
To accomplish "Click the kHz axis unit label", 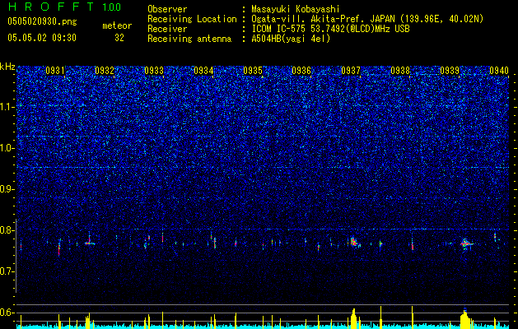I will coord(7,67).
